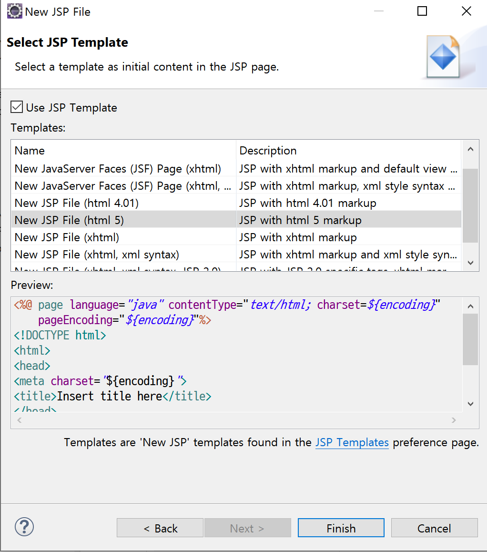Click description 'JSP with xhtml markup'

coord(298,238)
